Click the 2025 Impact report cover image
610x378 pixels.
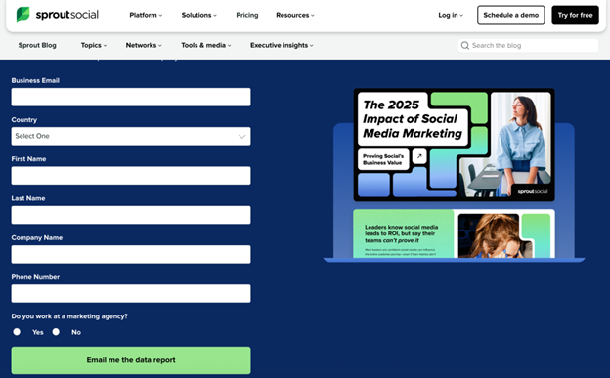point(454,145)
